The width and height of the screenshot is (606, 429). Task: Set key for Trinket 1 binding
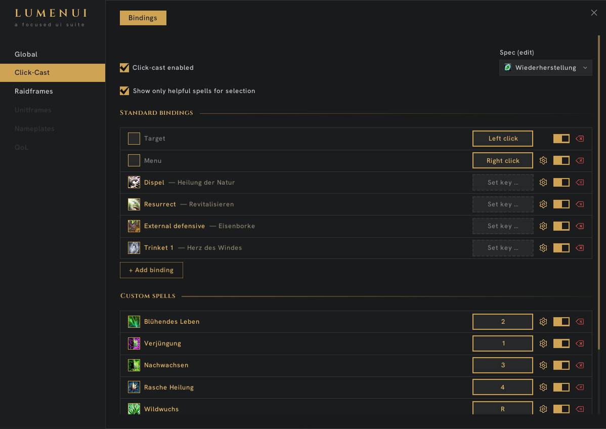coord(502,248)
